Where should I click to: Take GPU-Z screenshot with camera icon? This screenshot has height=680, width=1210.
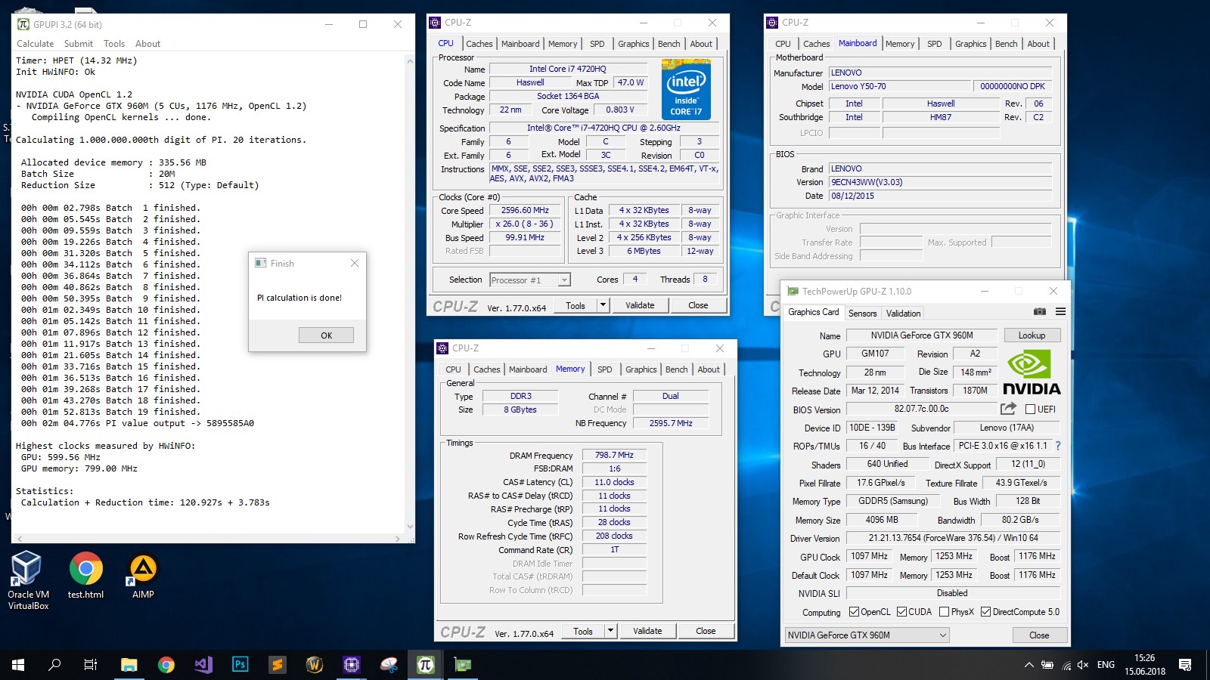coord(1040,311)
